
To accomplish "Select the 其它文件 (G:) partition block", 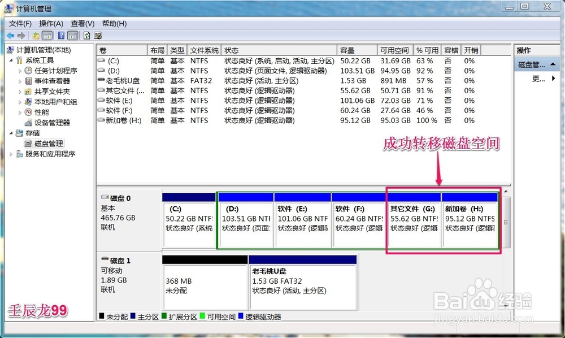I will 414,220.
